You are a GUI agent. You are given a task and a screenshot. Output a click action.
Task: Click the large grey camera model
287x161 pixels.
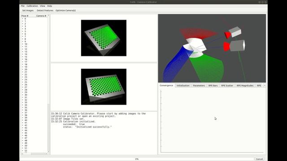237,46
